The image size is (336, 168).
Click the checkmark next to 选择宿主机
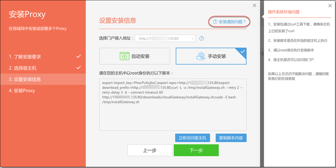(x=79, y=68)
